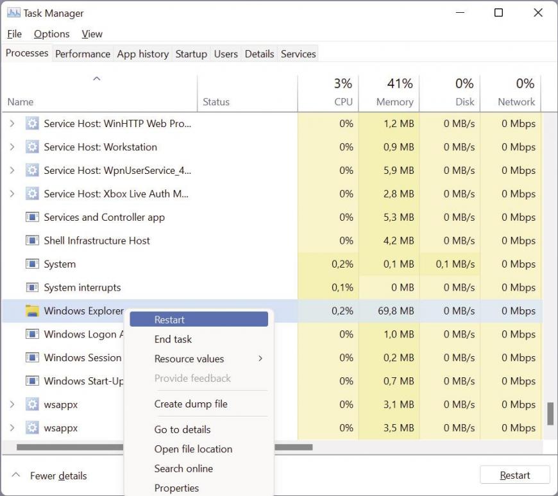Expand the Service Host: Workstation group

(x=12, y=147)
